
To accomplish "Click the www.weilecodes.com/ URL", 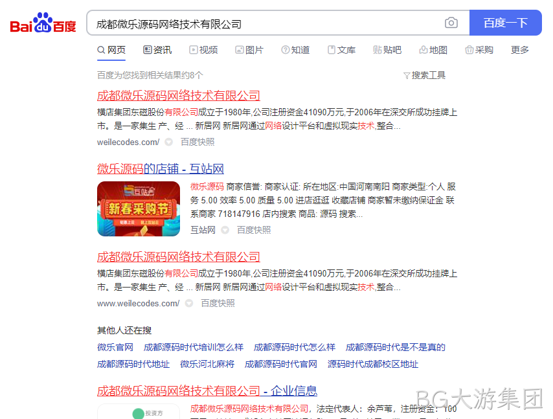I will click(x=139, y=303).
